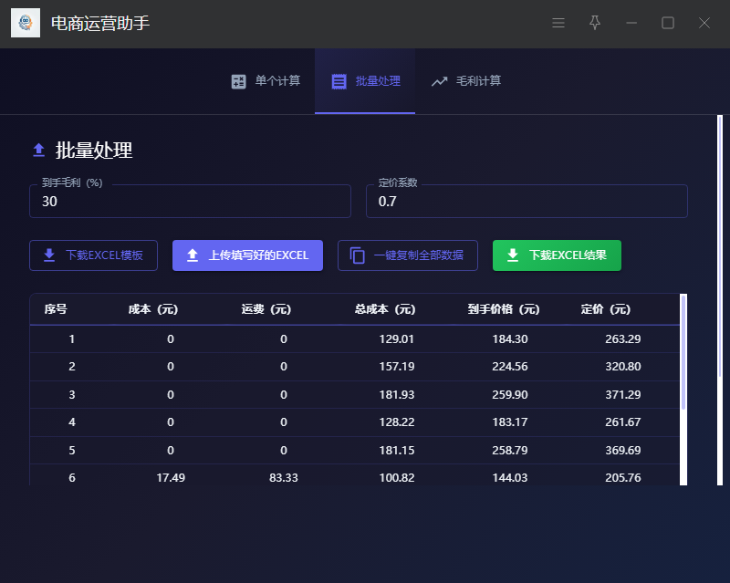The width and height of the screenshot is (730, 583).
Task: Focus the 定价系数 input field
Action: 527,202
